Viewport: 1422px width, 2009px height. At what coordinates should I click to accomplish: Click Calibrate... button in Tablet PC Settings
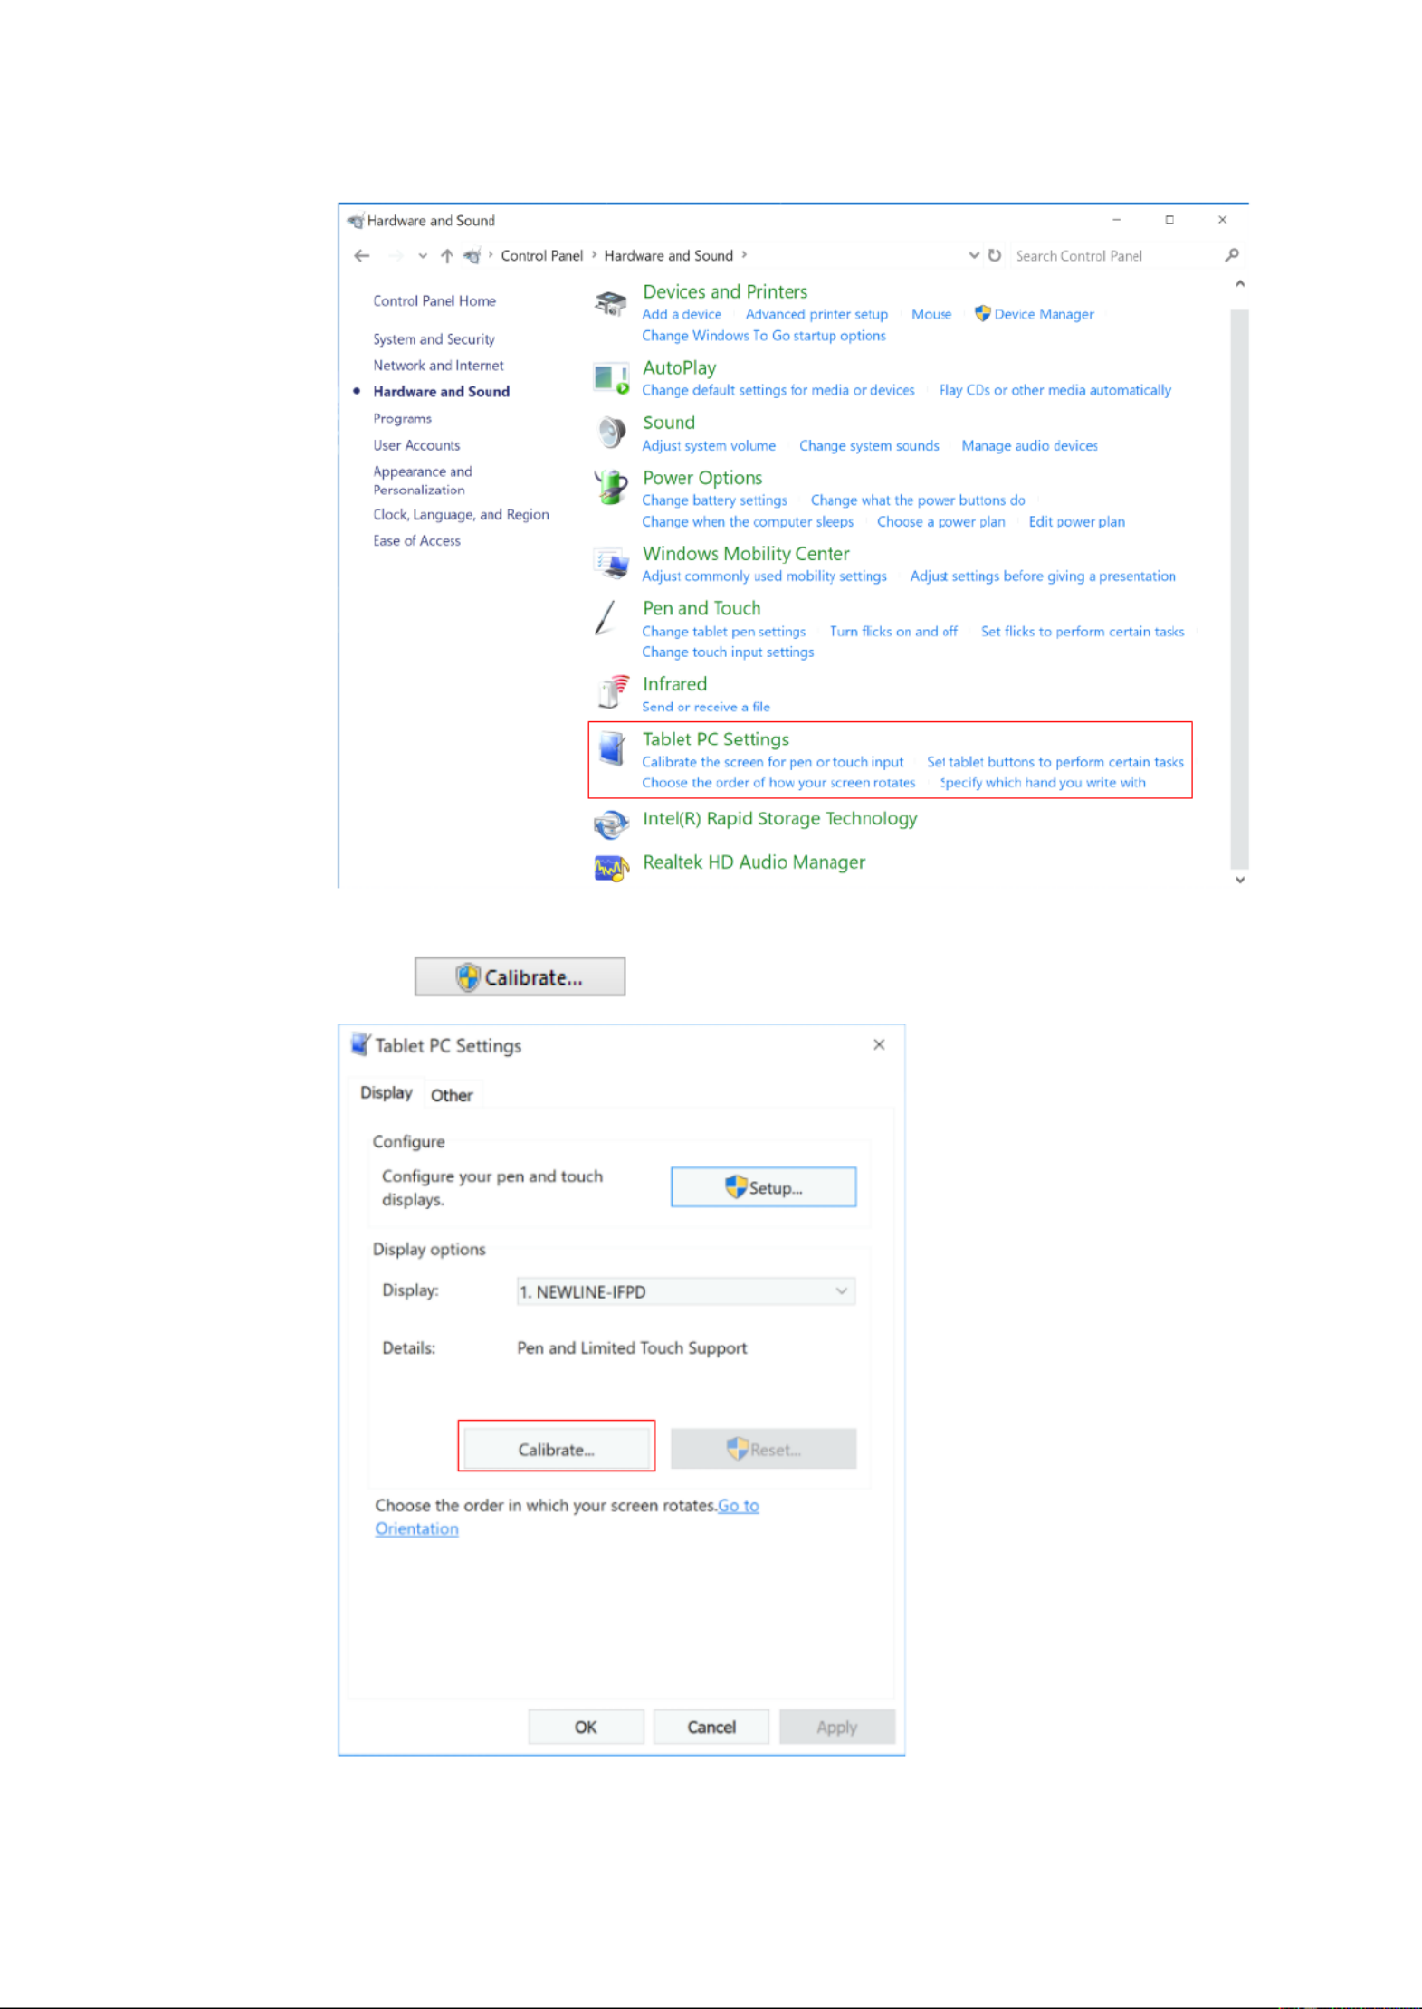click(556, 1449)
